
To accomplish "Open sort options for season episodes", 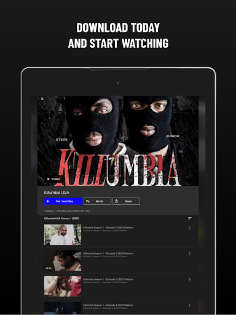I will [x=190, y=218].
